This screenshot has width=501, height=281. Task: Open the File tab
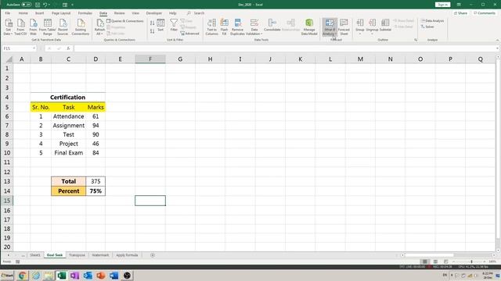point(7,13)
